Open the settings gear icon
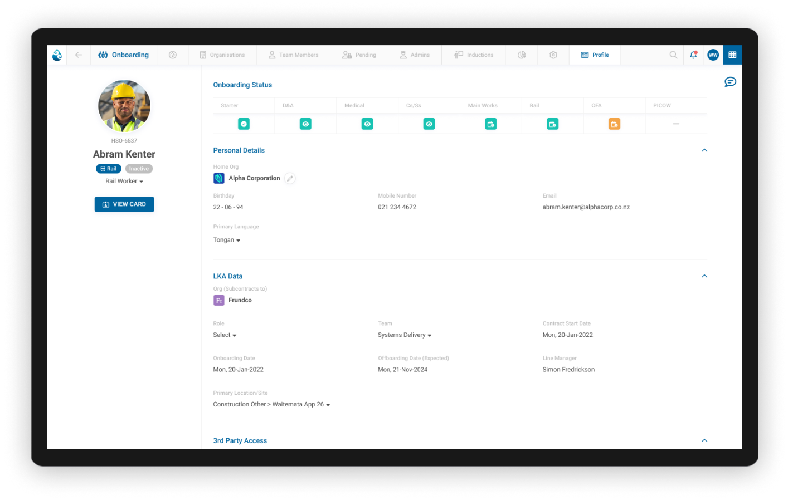This screenshot has height=500, width=788. coord(553,55)
